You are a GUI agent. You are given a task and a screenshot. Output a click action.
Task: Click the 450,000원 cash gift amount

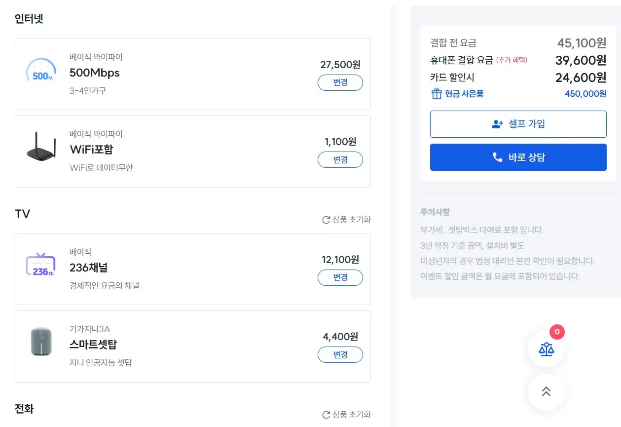585,94
